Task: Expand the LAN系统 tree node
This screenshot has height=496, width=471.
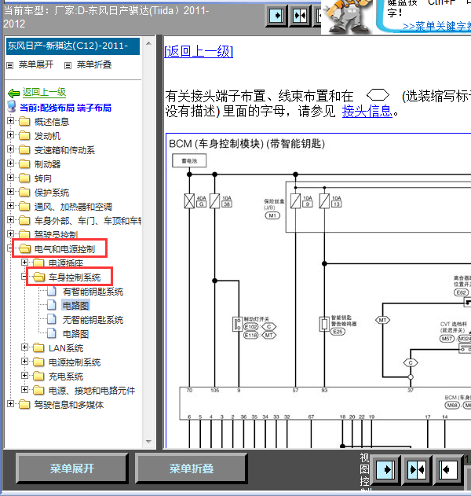Action: [24, 347]
